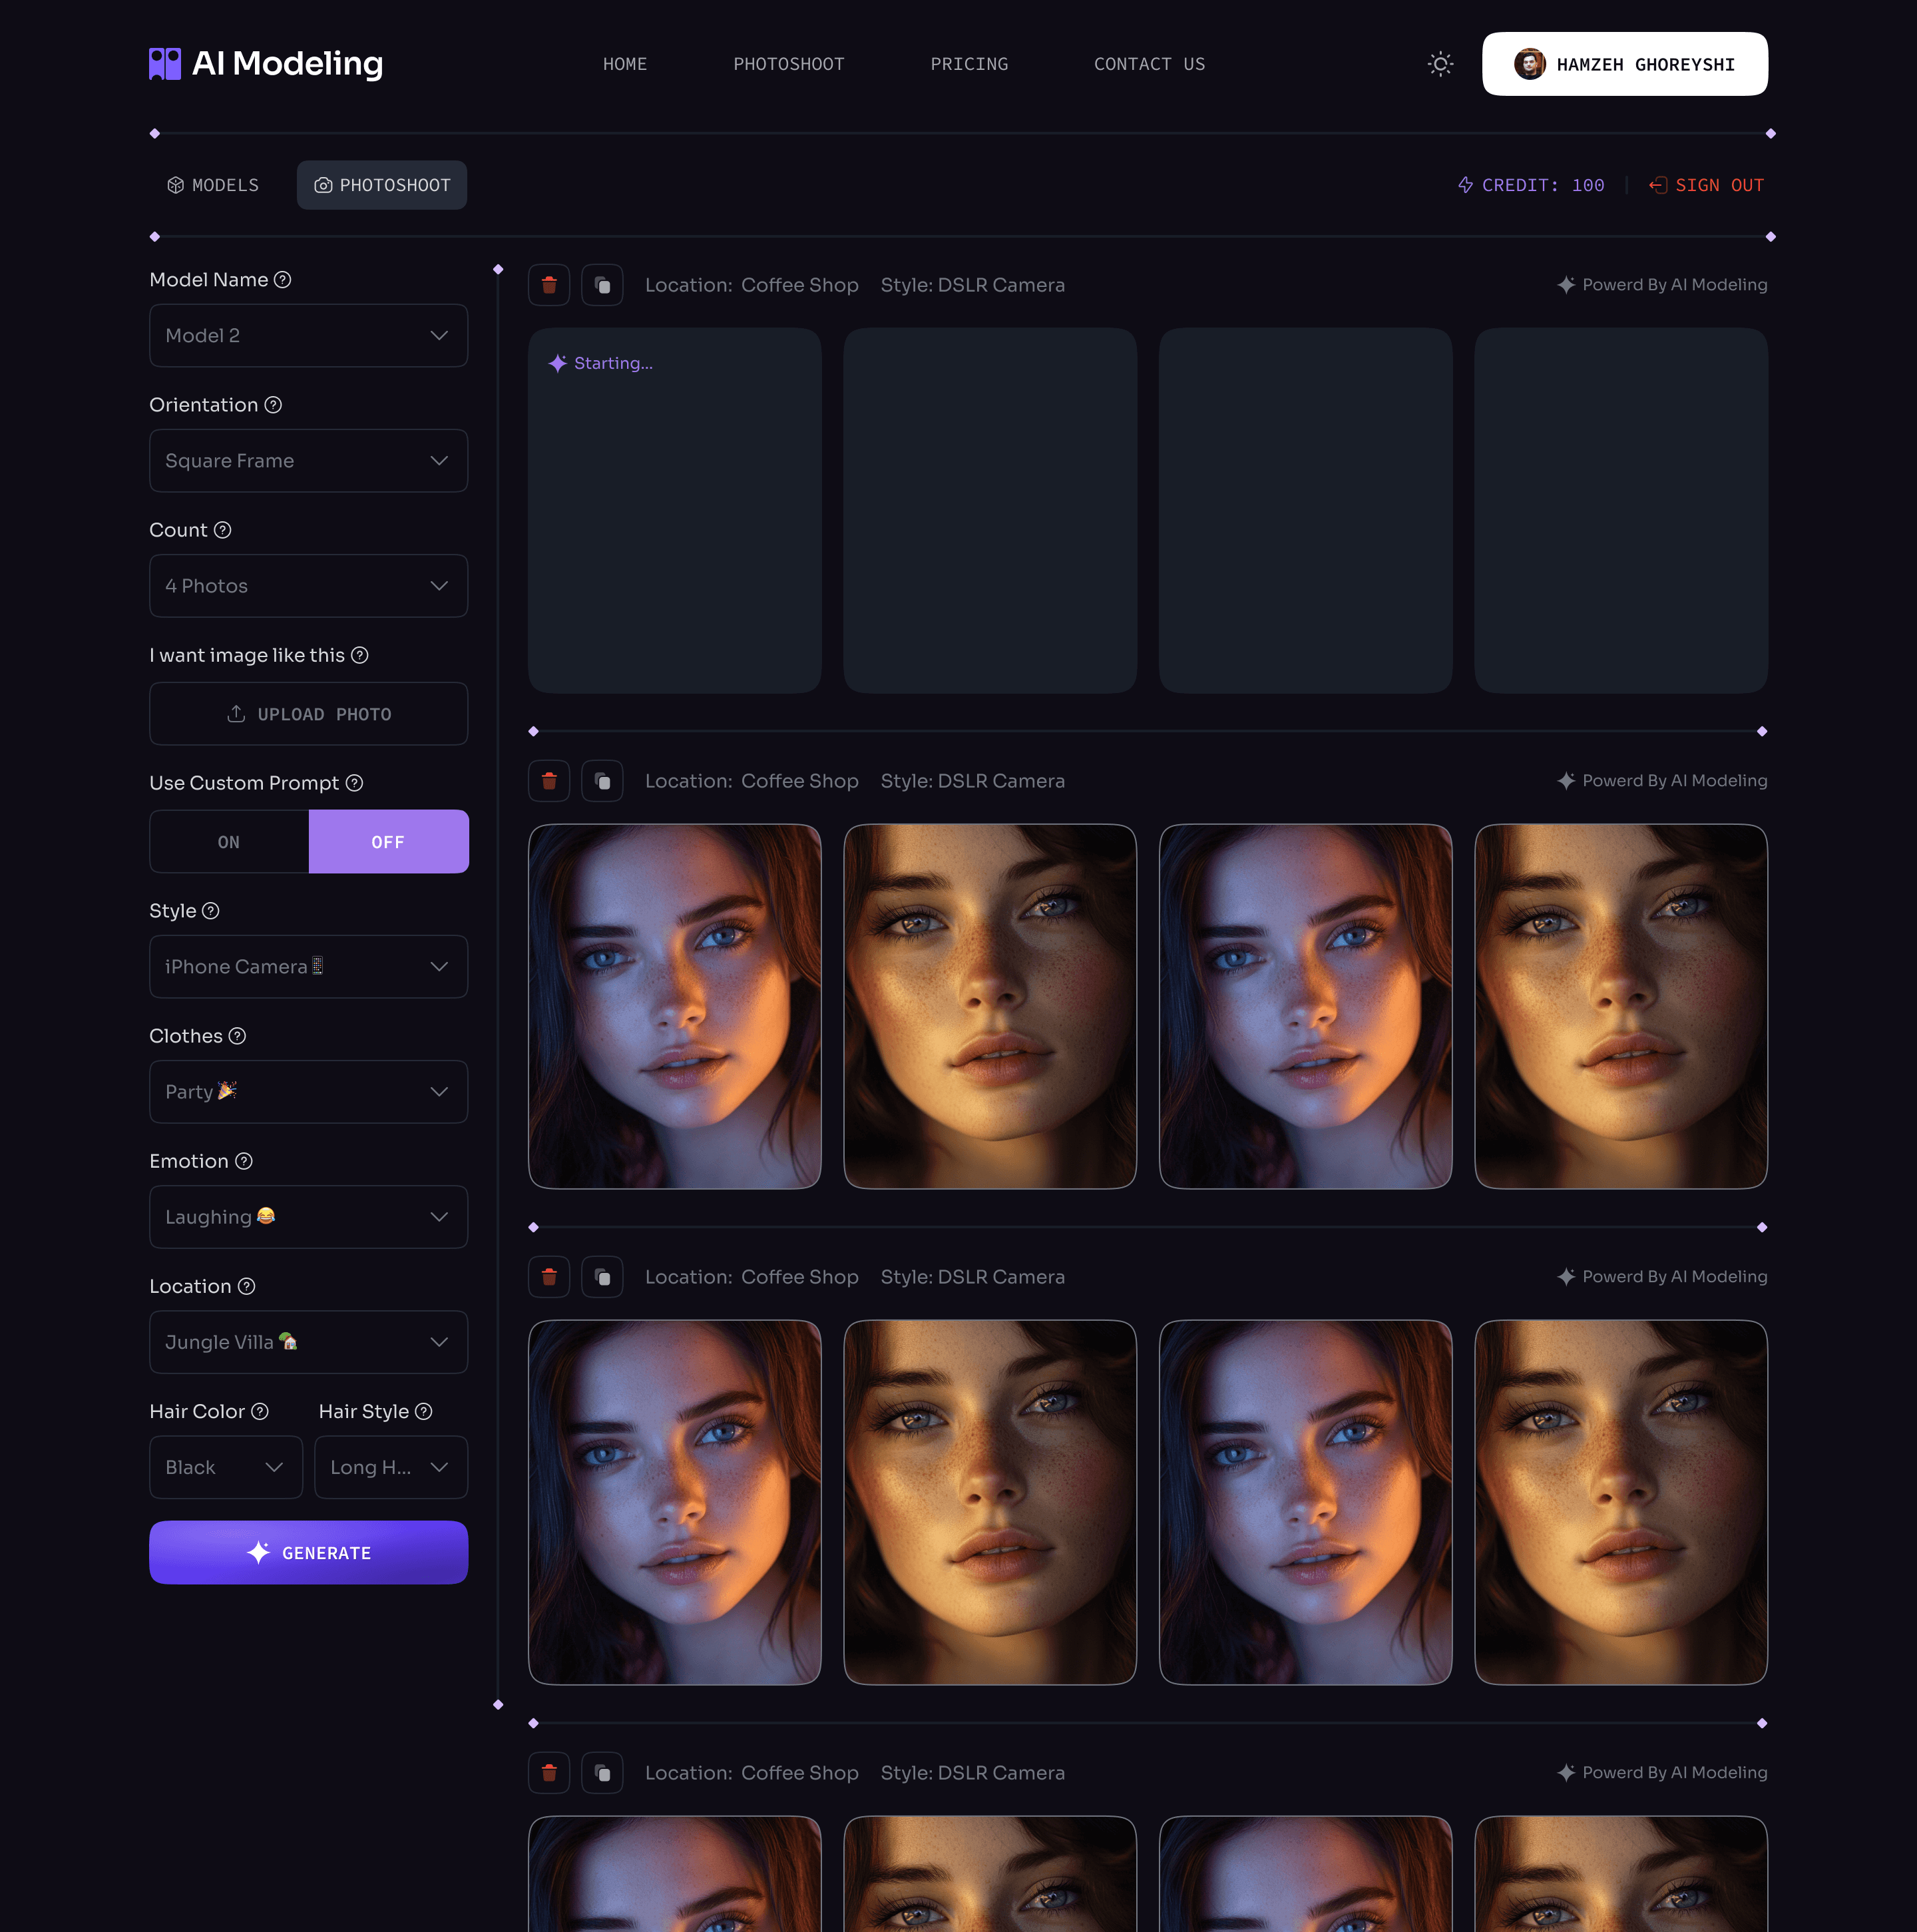Open the Hair Style dropdown showing Long H...
Viewport: 1917px width, 1932px height.
click(391, 1467)
